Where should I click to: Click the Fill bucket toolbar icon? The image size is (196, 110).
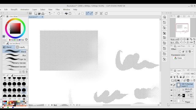[66, 13]
